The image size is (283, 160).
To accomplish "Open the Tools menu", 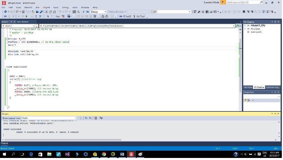I will (x=75, y=7).
